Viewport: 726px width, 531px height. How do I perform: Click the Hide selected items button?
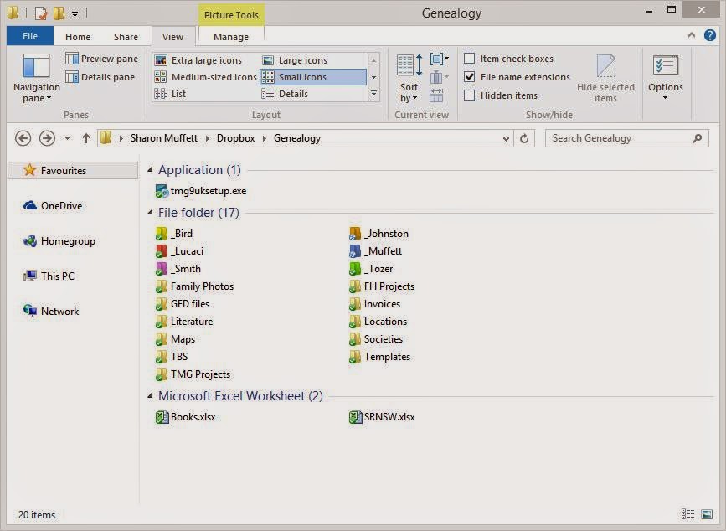point(605,78)
